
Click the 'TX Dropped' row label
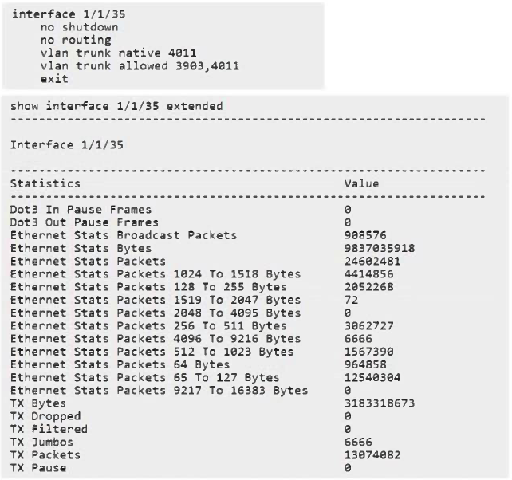(45, 416)
